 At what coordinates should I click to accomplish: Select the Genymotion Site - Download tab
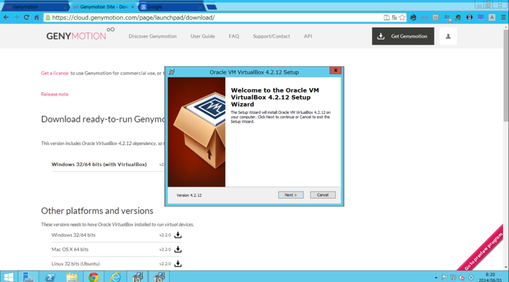point(102,7)
